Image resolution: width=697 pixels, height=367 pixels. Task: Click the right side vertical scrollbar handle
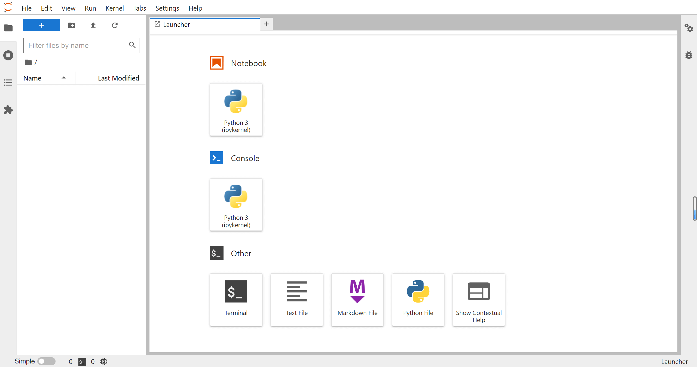[x=695, y=208]
